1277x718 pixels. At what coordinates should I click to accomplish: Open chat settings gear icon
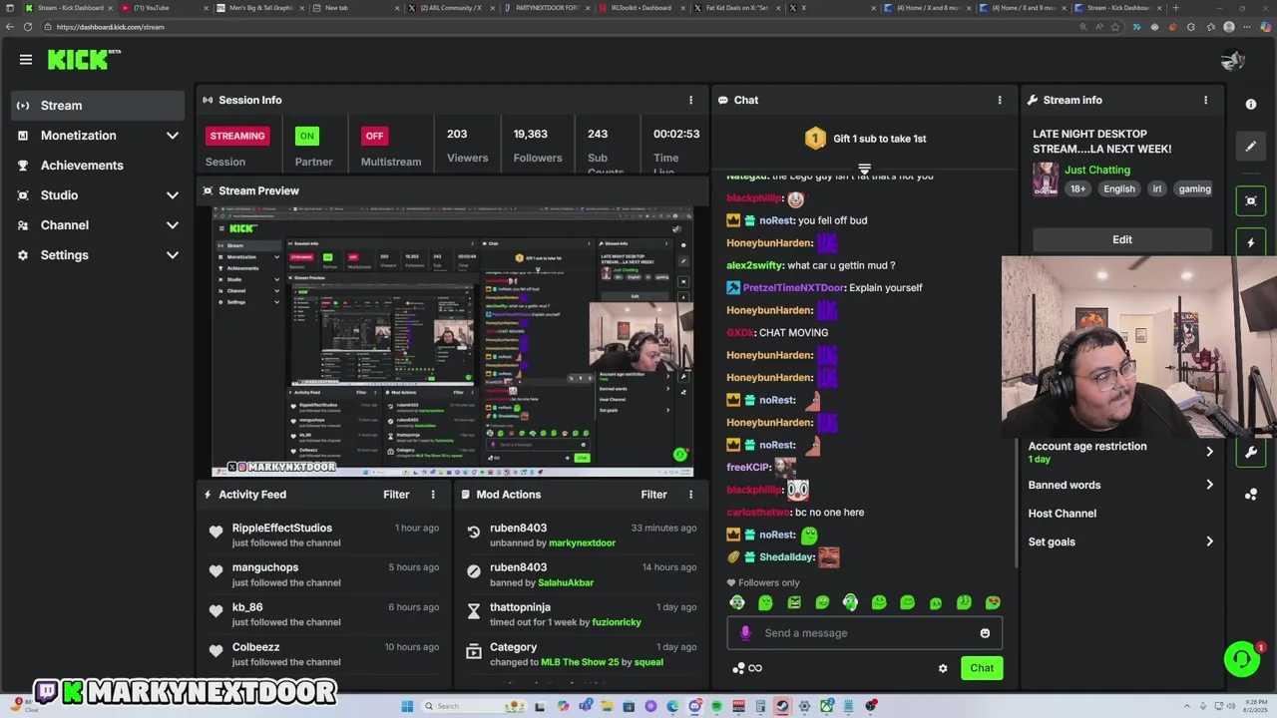[x=943, y=669]
